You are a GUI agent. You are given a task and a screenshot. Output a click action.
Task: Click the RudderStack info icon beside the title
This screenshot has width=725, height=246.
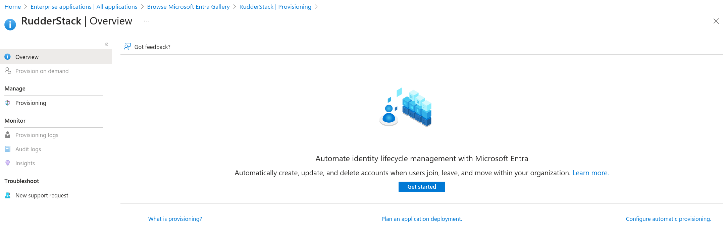coord(10,24)
